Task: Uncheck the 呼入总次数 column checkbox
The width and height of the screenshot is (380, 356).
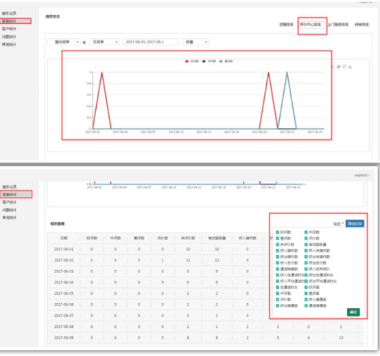Action: click(x=278, y=263)
